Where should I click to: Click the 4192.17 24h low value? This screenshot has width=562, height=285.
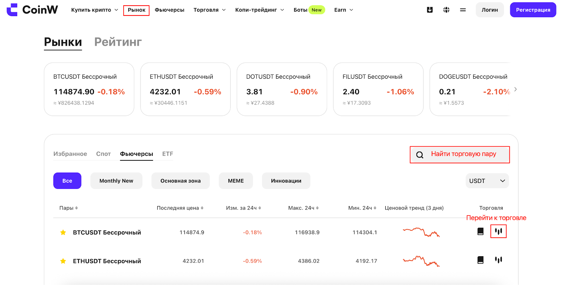[366, 261]
